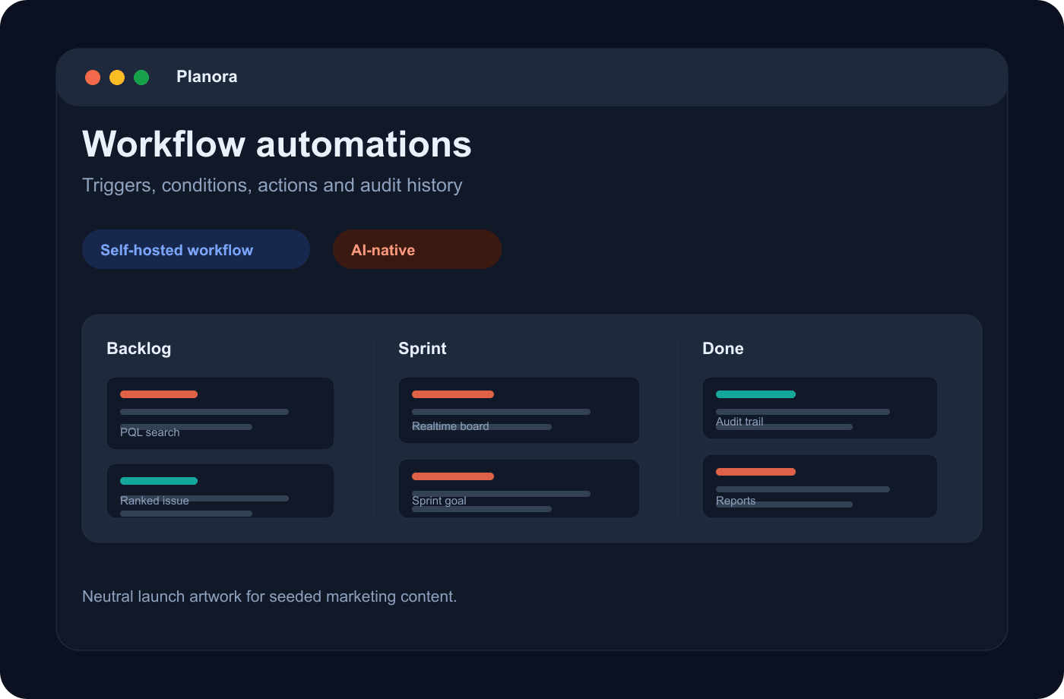Open the Sprint goal card
Image resolution: width=1064 pixels, height=699 pixels.
coord(519,489)
